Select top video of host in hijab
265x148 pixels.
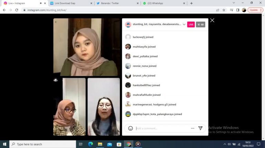click(87, 47)
